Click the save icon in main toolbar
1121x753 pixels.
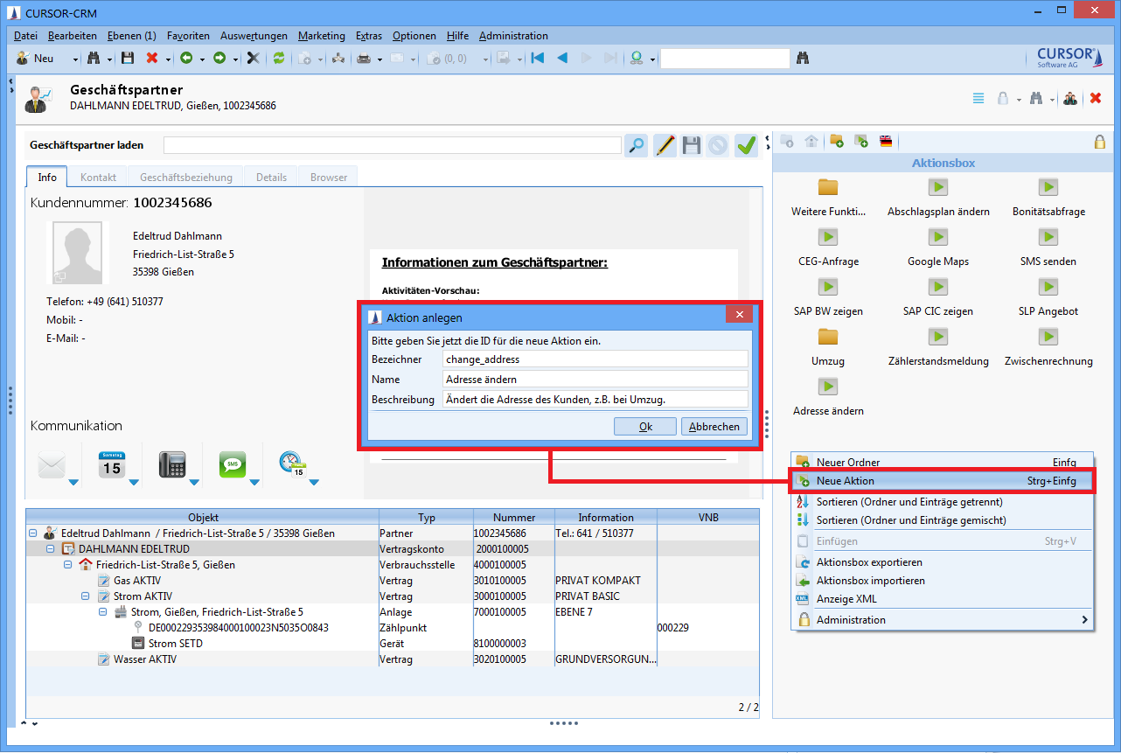tap(128, 59)
